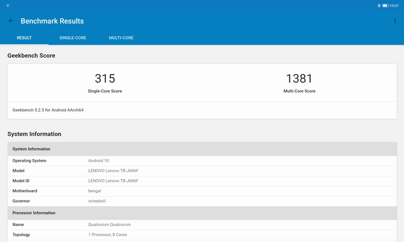Viewport: 404px width, 242px height.
Task: Tap the Multi-Core Score value 1381
Action: 299,79
